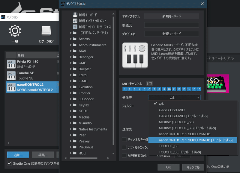The height and width of the screenshot is (173, 240).
Task: Toggle MIDI channel 16
Action: click(x=199, y=89)
